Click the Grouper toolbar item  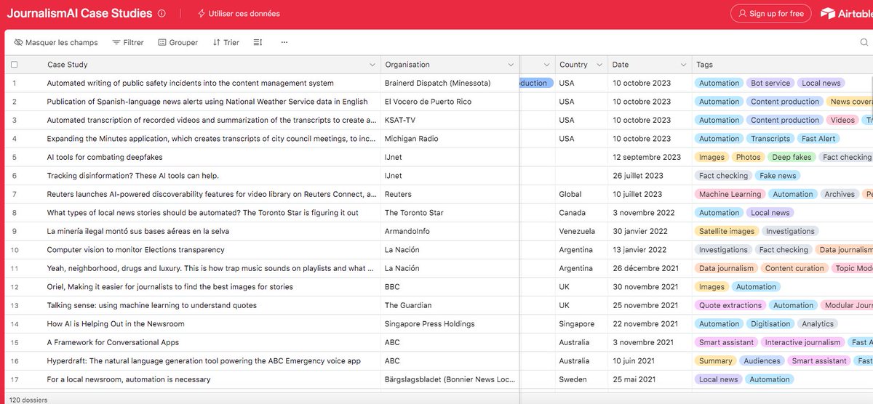(x=178, y=43)
